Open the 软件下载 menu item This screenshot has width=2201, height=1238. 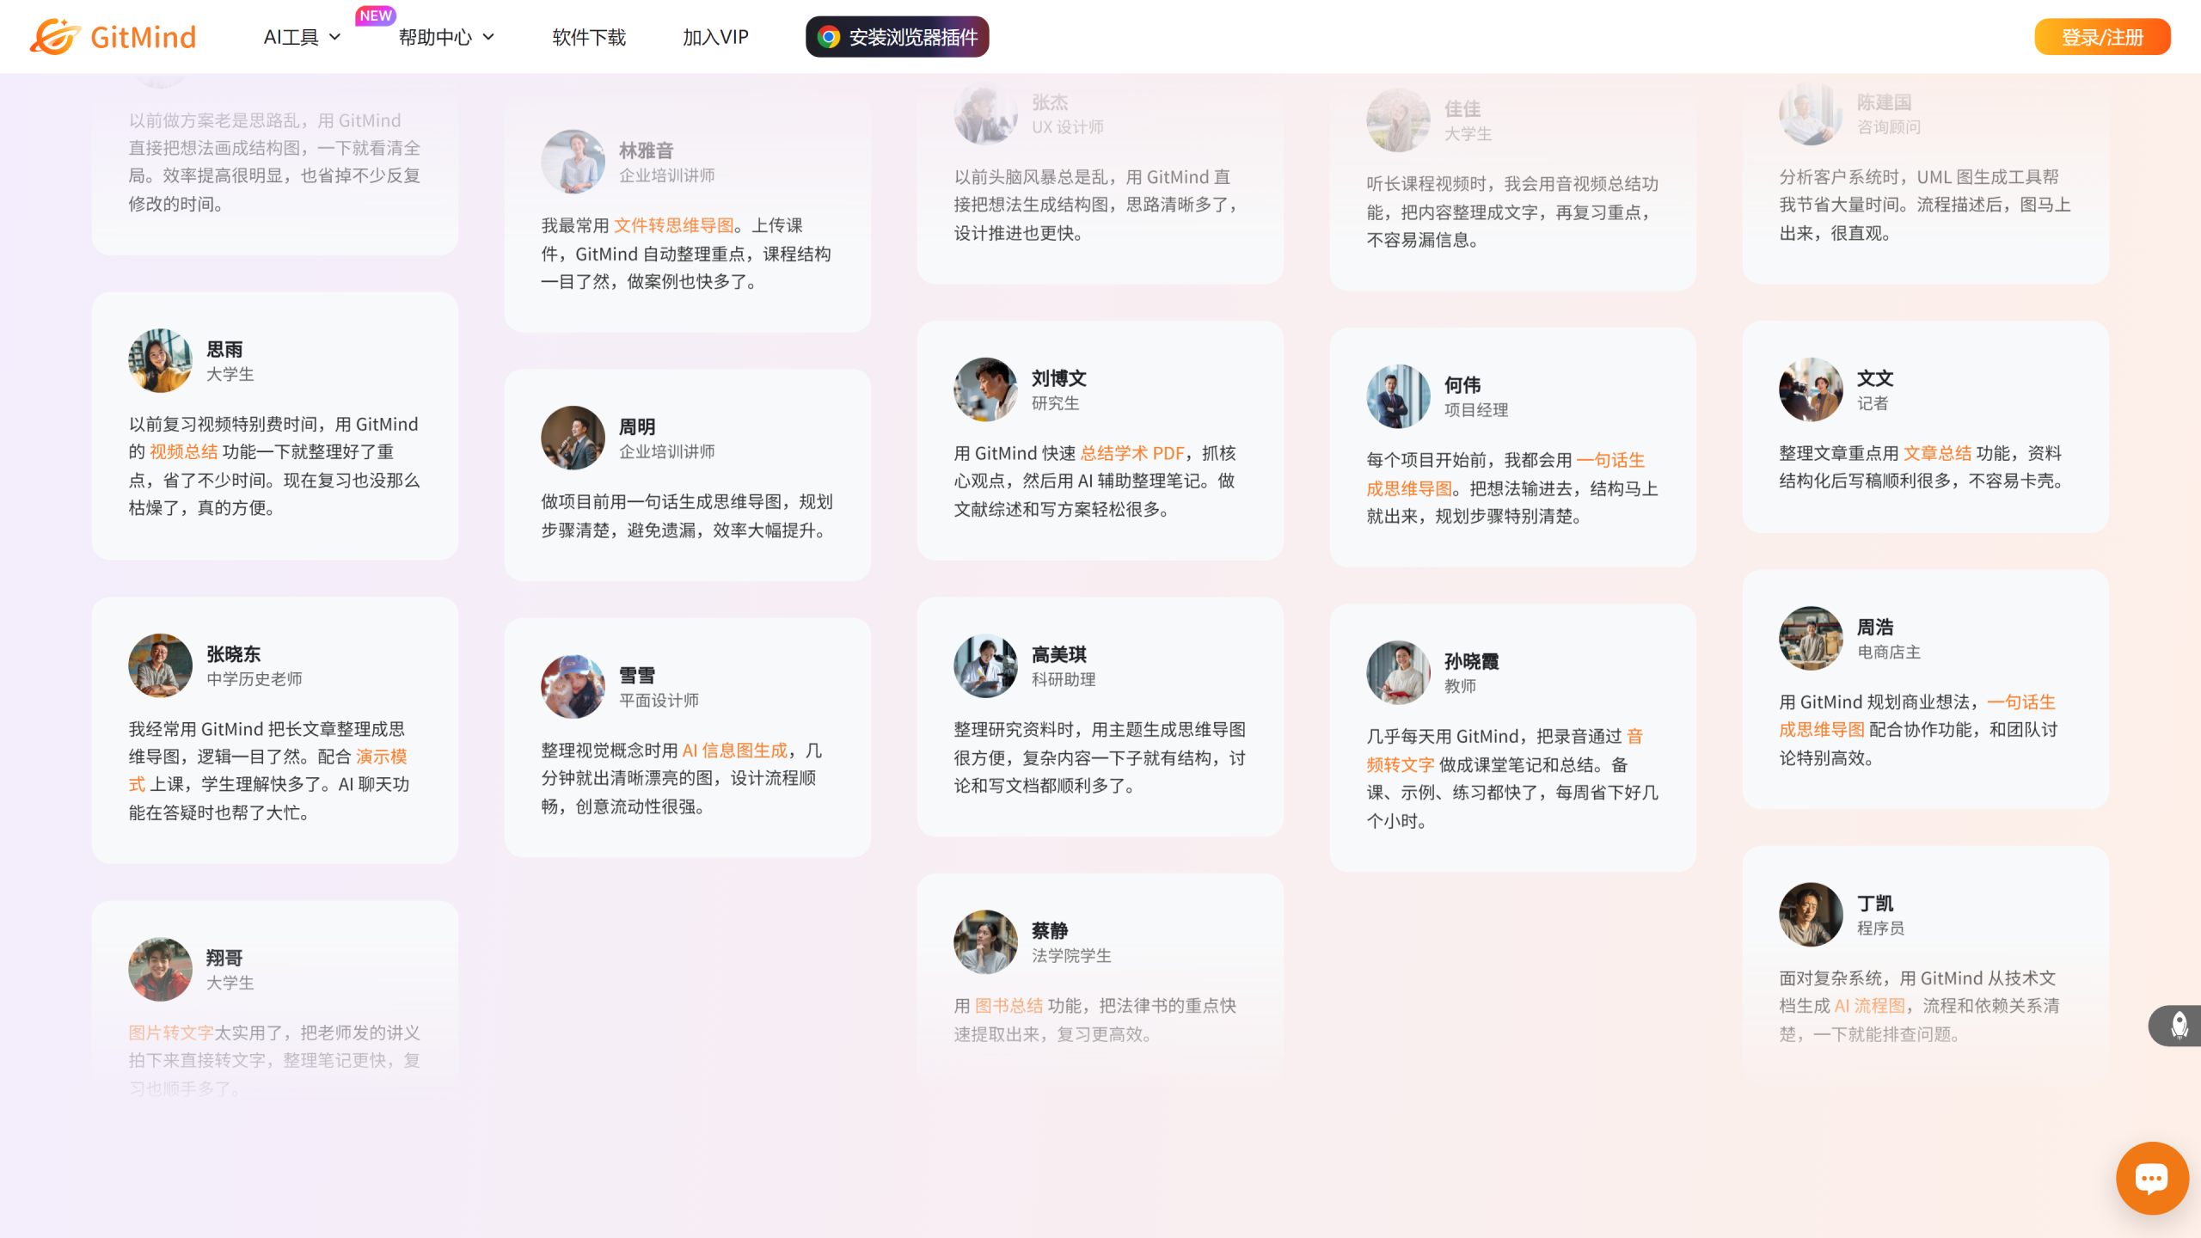click(589, 37)
